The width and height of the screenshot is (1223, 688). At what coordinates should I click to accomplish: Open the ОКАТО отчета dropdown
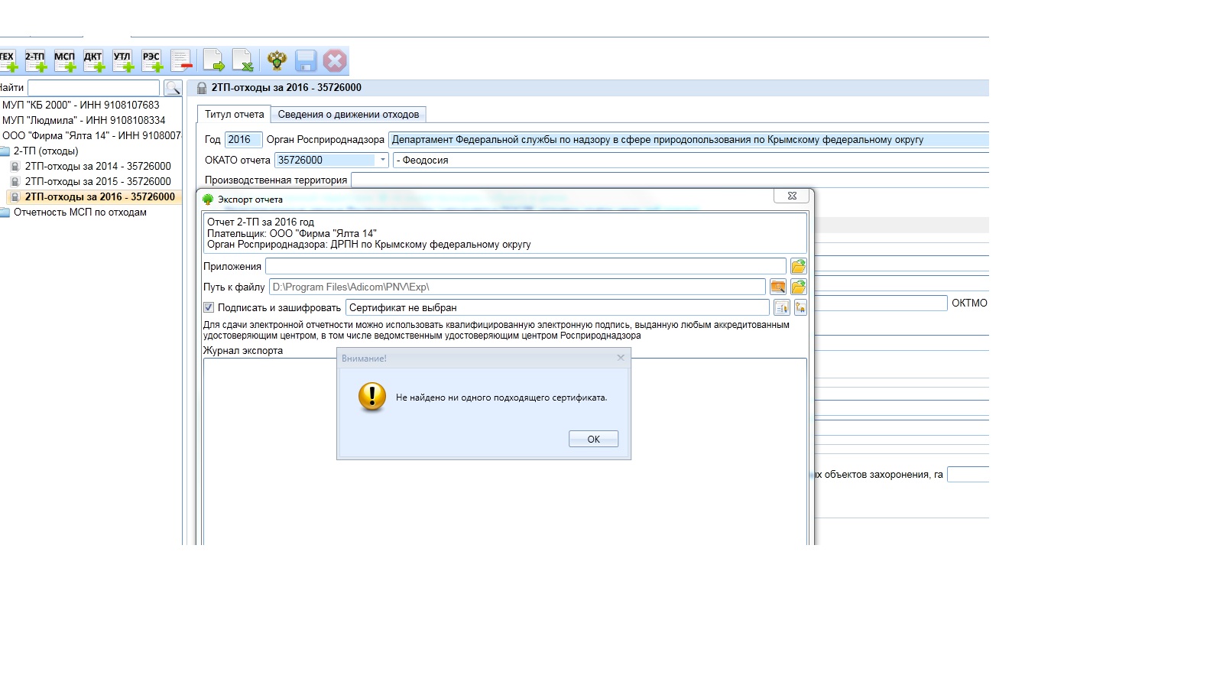pos(382,160)
